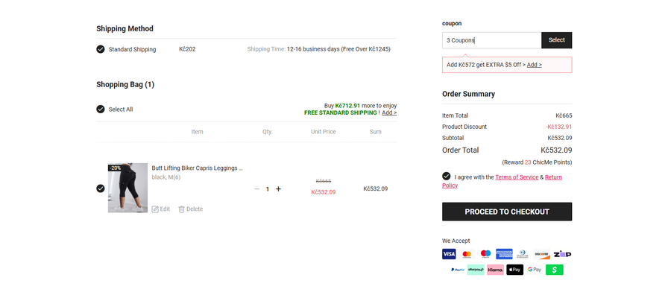
Task: Open coupon list with Select button
Action: 556,40
